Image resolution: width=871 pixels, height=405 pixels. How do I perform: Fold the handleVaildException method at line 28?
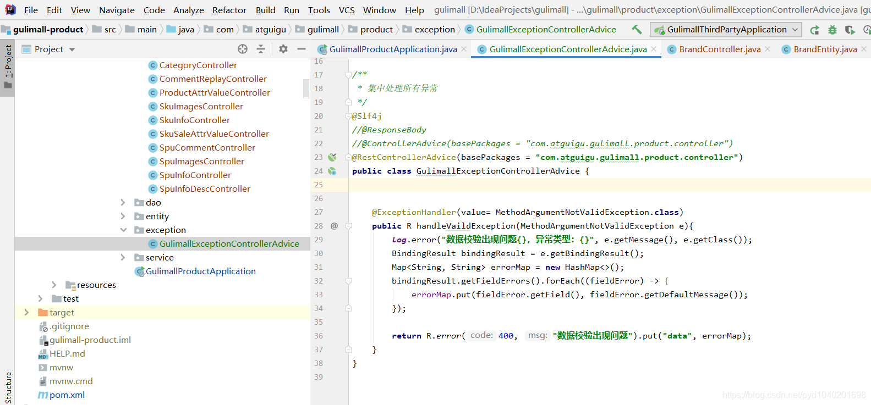(x=348, y=226)
